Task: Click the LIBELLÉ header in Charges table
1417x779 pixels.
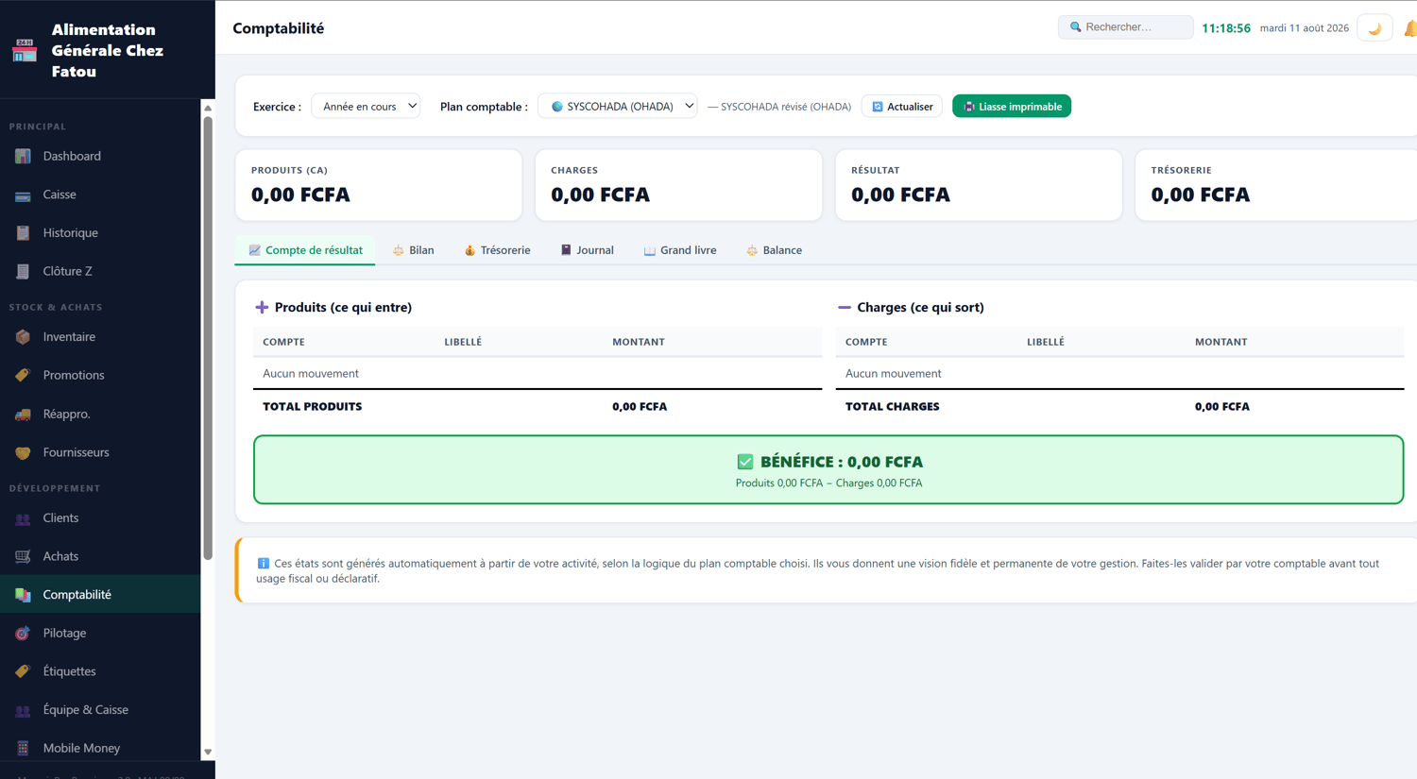Action: click(x=1046, y=342)
